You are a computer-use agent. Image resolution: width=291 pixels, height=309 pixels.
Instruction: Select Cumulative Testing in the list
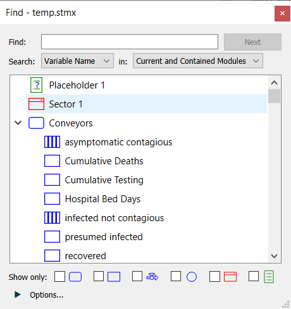(x=104, y=180)
